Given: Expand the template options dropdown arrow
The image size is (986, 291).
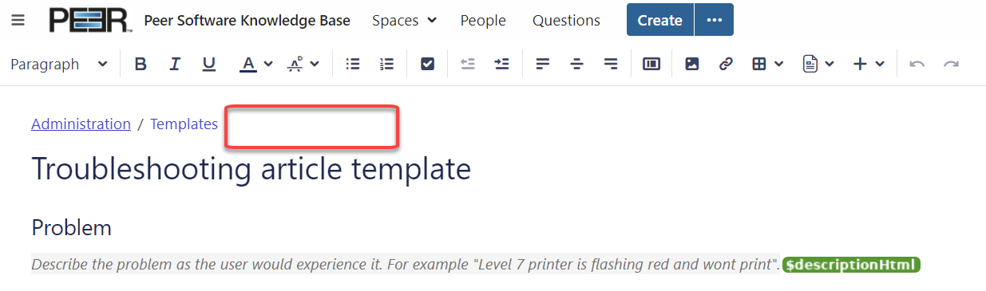Looking at the screenshot, I should point(830,64).
